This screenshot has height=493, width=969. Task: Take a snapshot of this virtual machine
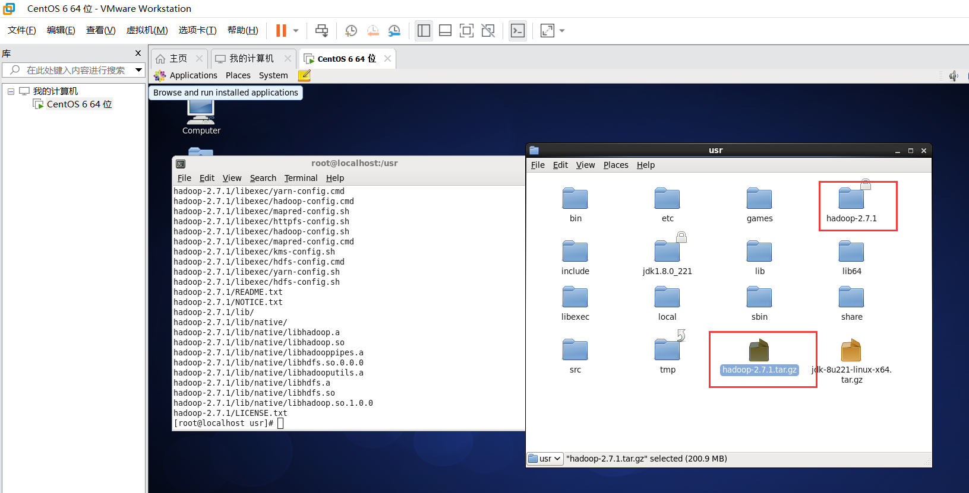tap(351, 30)
